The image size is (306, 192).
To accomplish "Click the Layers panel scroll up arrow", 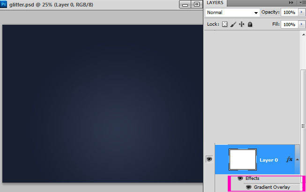I will 304,35.
